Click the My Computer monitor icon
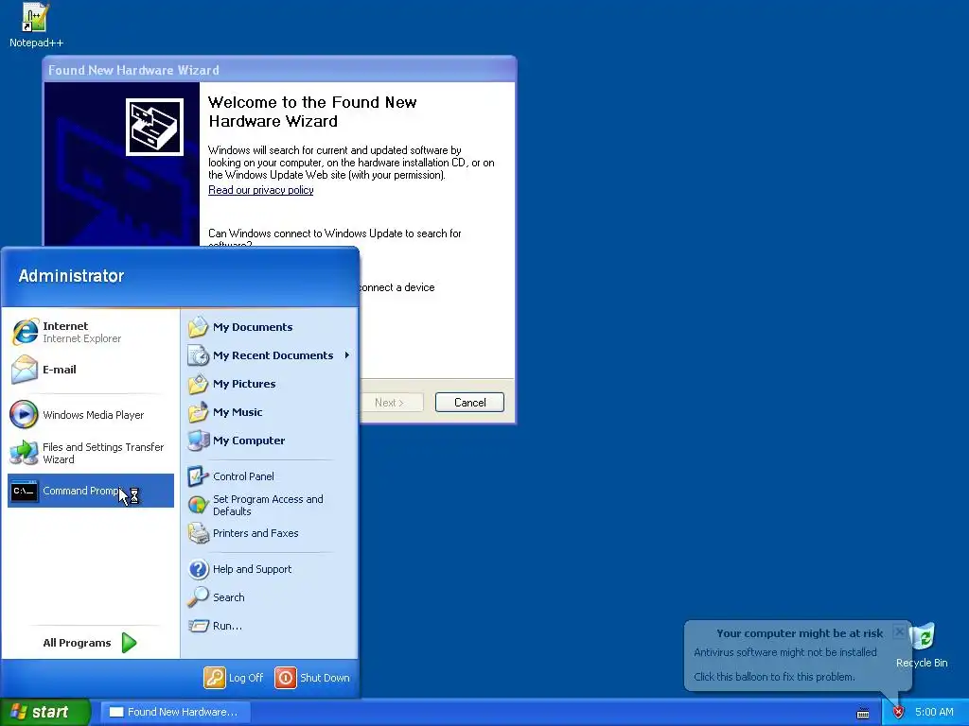Screen dimensions: 969x726 (199, 441)
